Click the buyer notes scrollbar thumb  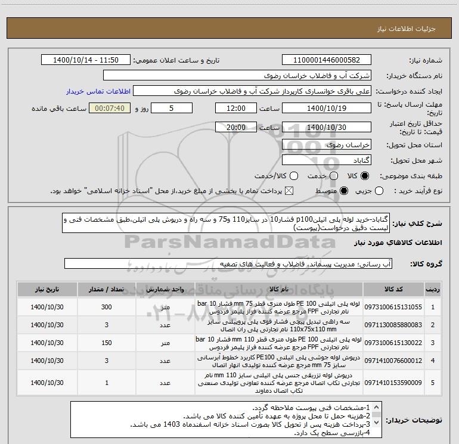[377, 414]
